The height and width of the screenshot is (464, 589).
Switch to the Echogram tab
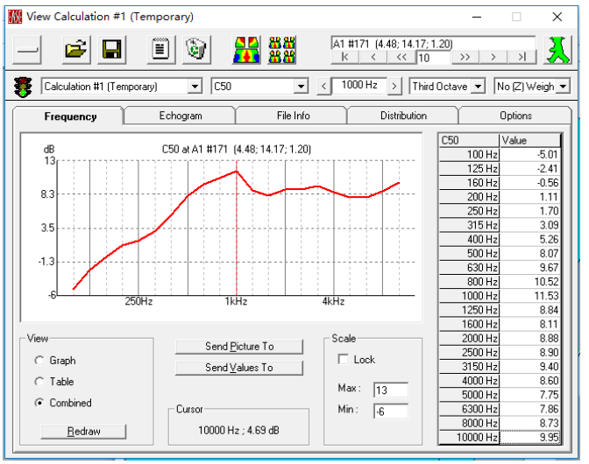[x=180, y=116]
